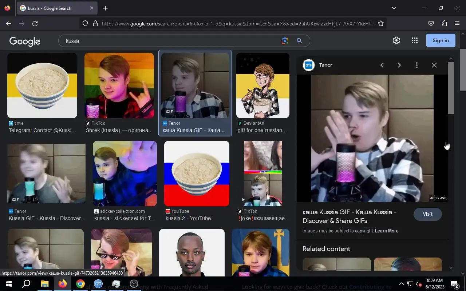Open Google quick settings gear
The image size is (466, 291).
coord(396,40)
